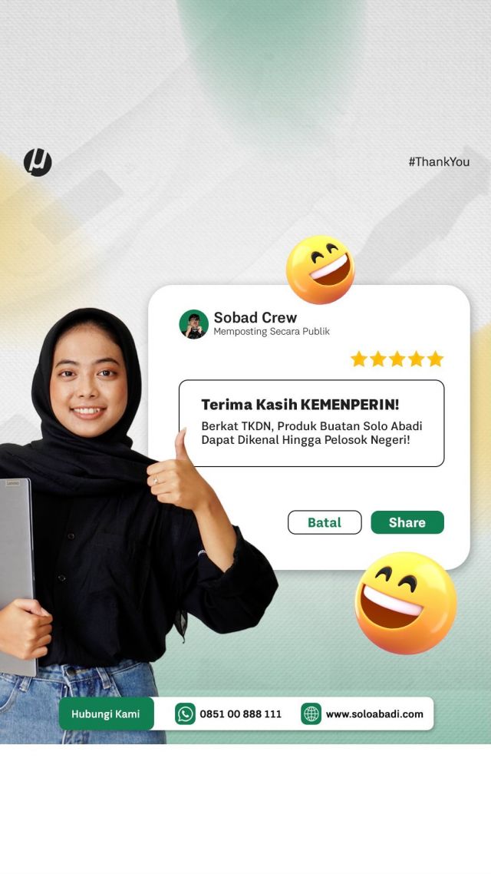Image resolution: width=491 pixels, height=874 pixels.
Task: Select the fifth rating star
Action: click(x=435, y=359)
